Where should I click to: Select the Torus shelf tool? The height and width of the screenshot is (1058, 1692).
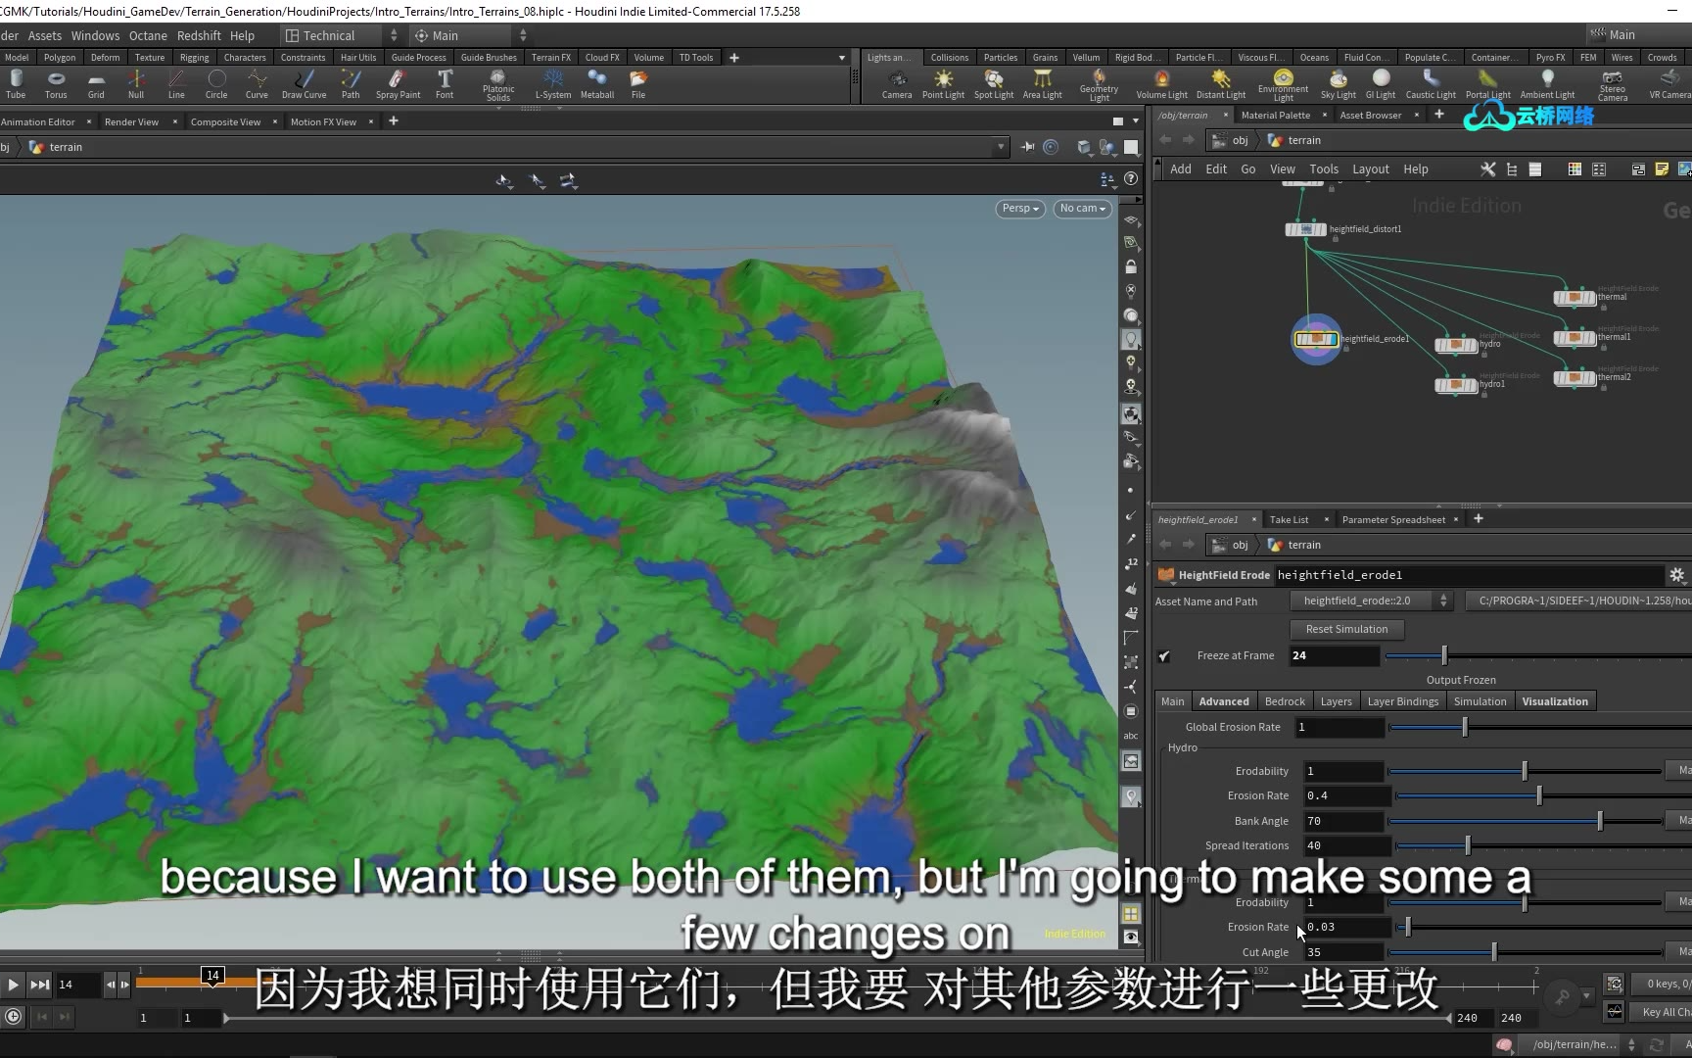56,83
